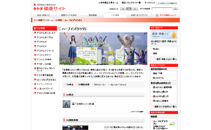This screenshot has width=211, height=130.
Task: Select アリナミンRオフ in sidebar
Action: pos(44,55)
